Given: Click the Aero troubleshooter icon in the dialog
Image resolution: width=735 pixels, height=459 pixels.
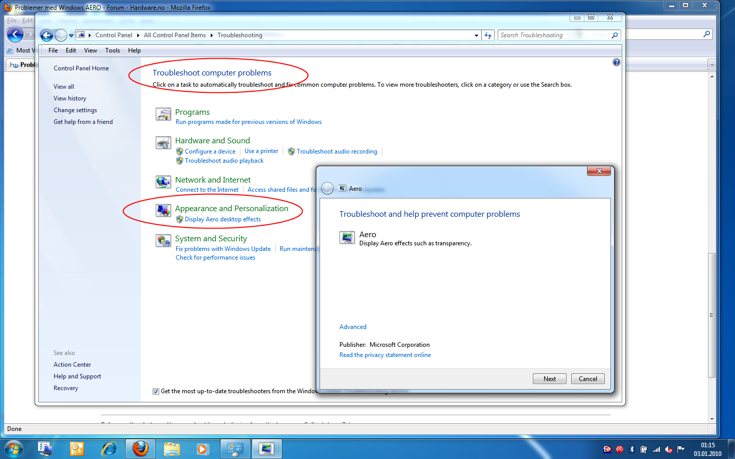Looking at the screenshot, I should [347, 238].
